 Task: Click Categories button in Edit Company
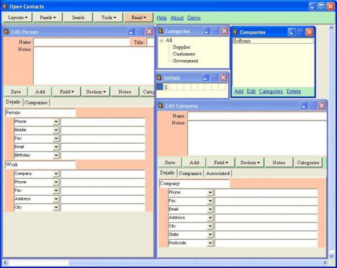click(308, 163)
